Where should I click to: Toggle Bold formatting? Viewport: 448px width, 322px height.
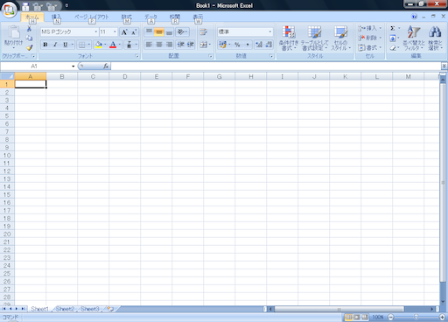[x=45, y=45]
